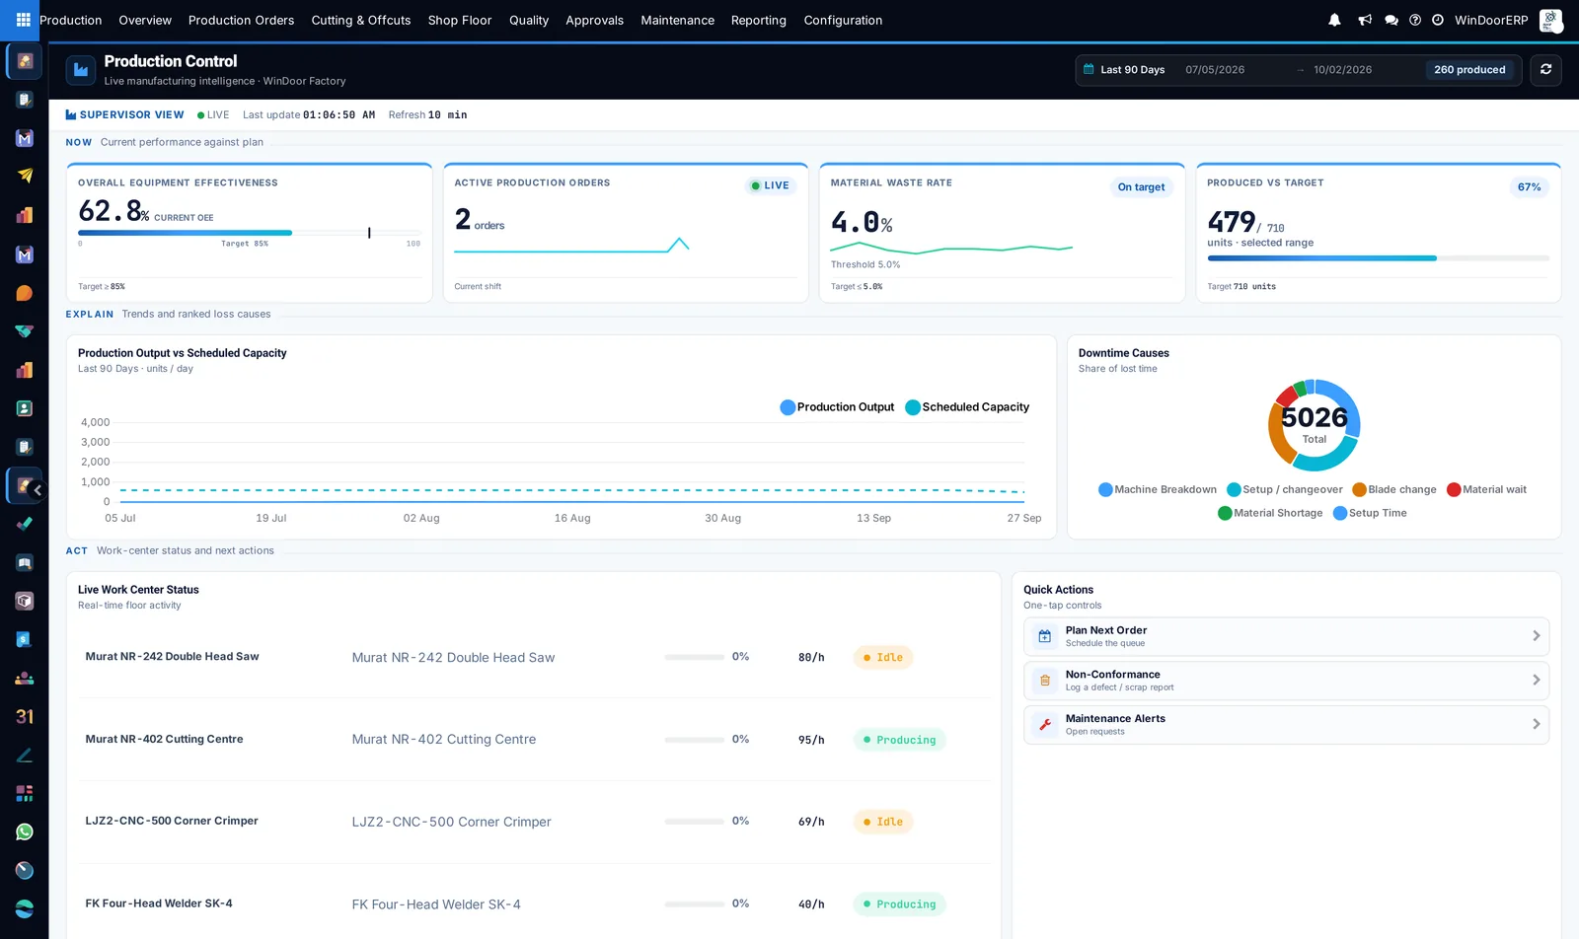This screenshot has height=939, width=1579.
Task: Open the blue wave globe app
Action: (x=25, y=908)
